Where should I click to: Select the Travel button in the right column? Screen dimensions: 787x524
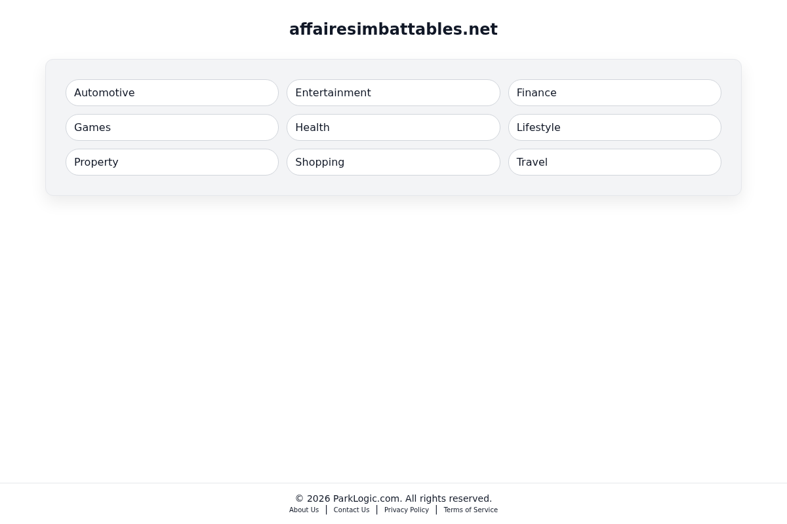pos(615,162)
